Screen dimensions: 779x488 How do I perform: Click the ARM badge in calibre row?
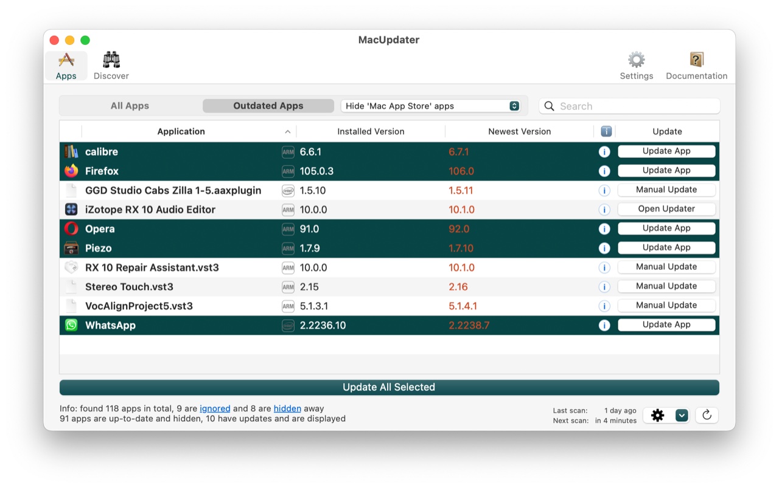[x=288, y=152]
